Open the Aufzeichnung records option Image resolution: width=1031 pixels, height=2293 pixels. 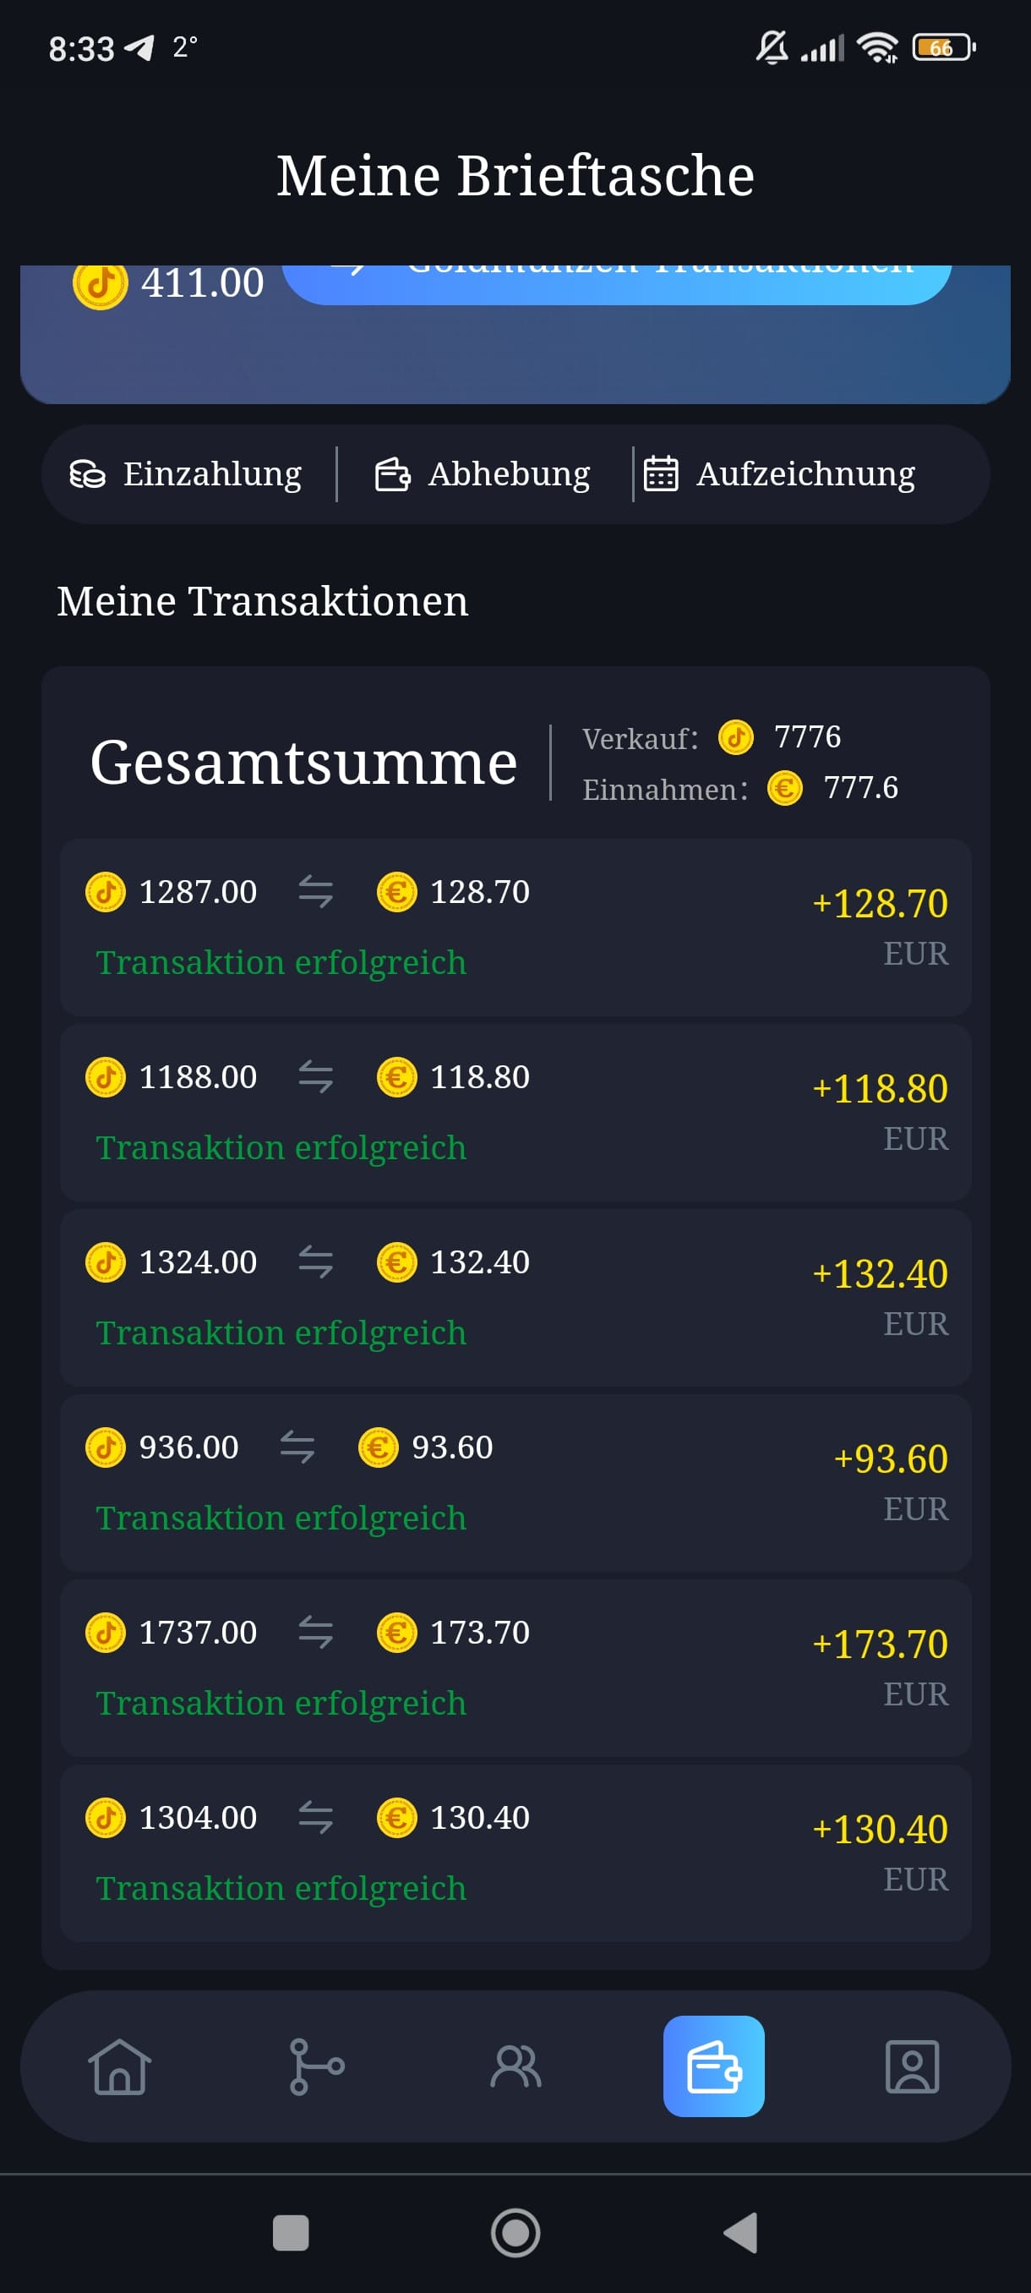pyautogui.click(x=779, y=474)
